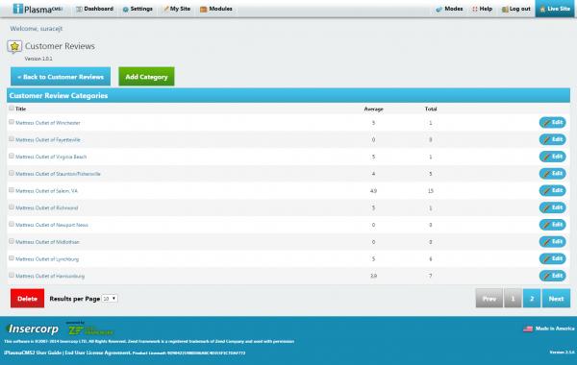Edit the Virginia Beach category
The image size is (577, 365).
(552, 157)
